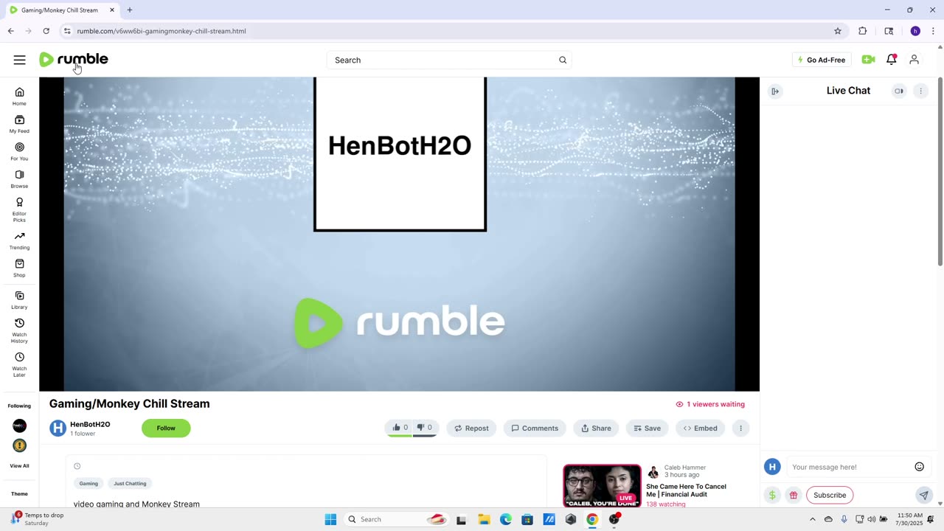Click the search magnifier icon
The image size is (944, 531).
point(563,60)
